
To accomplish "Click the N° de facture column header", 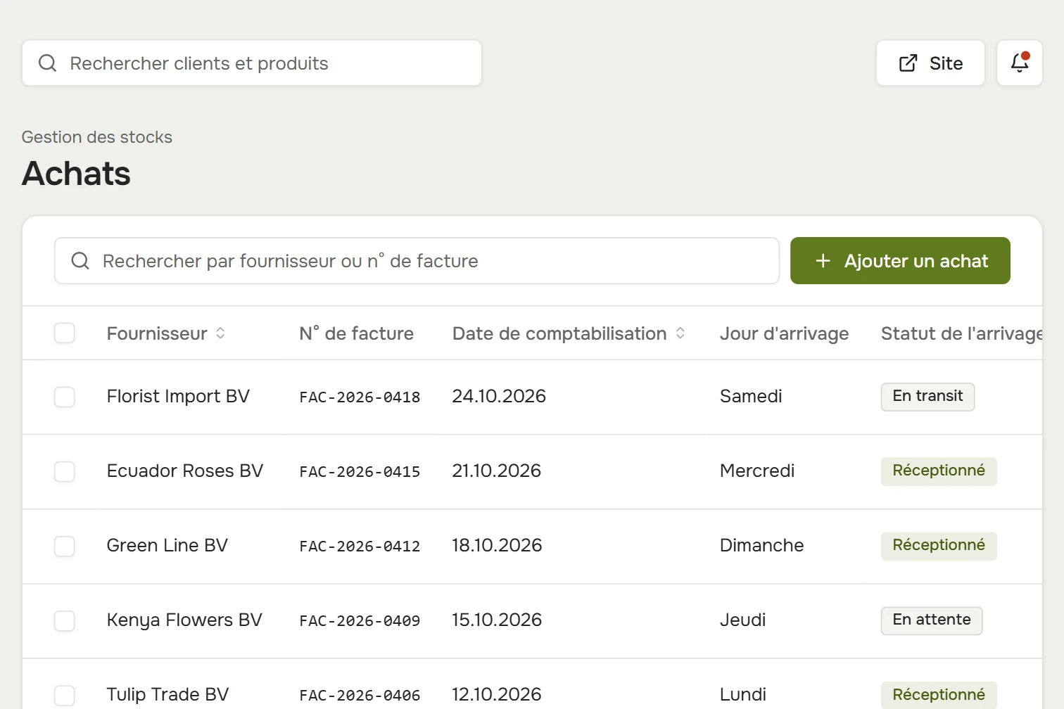I will [356, 333].
